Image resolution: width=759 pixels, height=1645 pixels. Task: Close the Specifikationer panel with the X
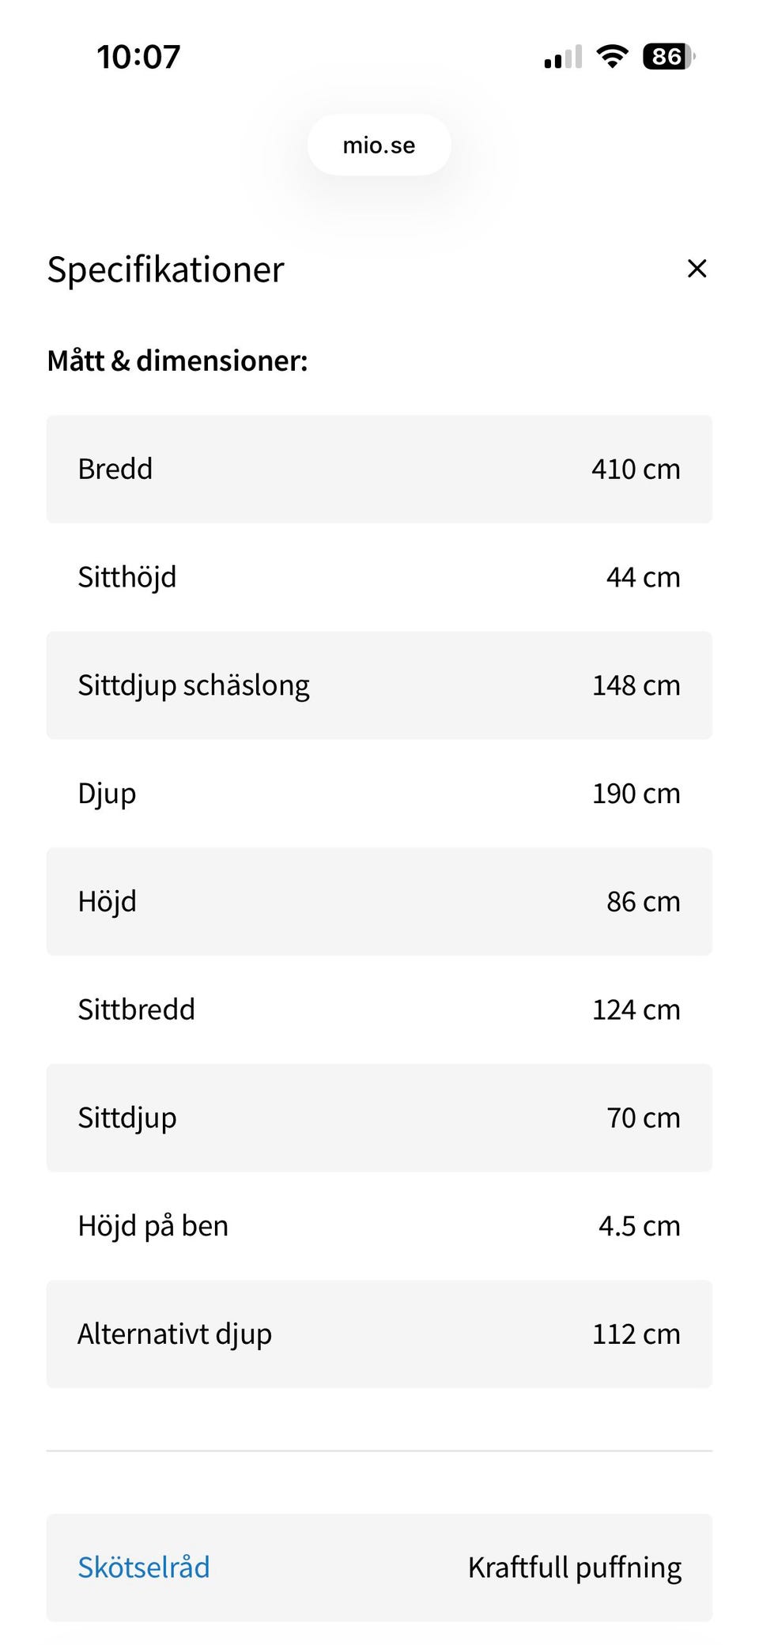click(x=697, y=269)
